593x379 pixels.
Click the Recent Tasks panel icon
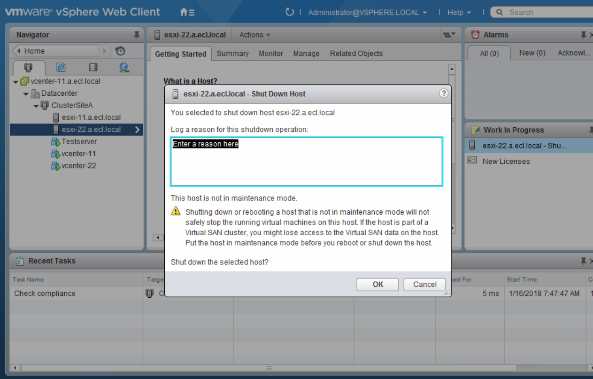coord(20,261)
